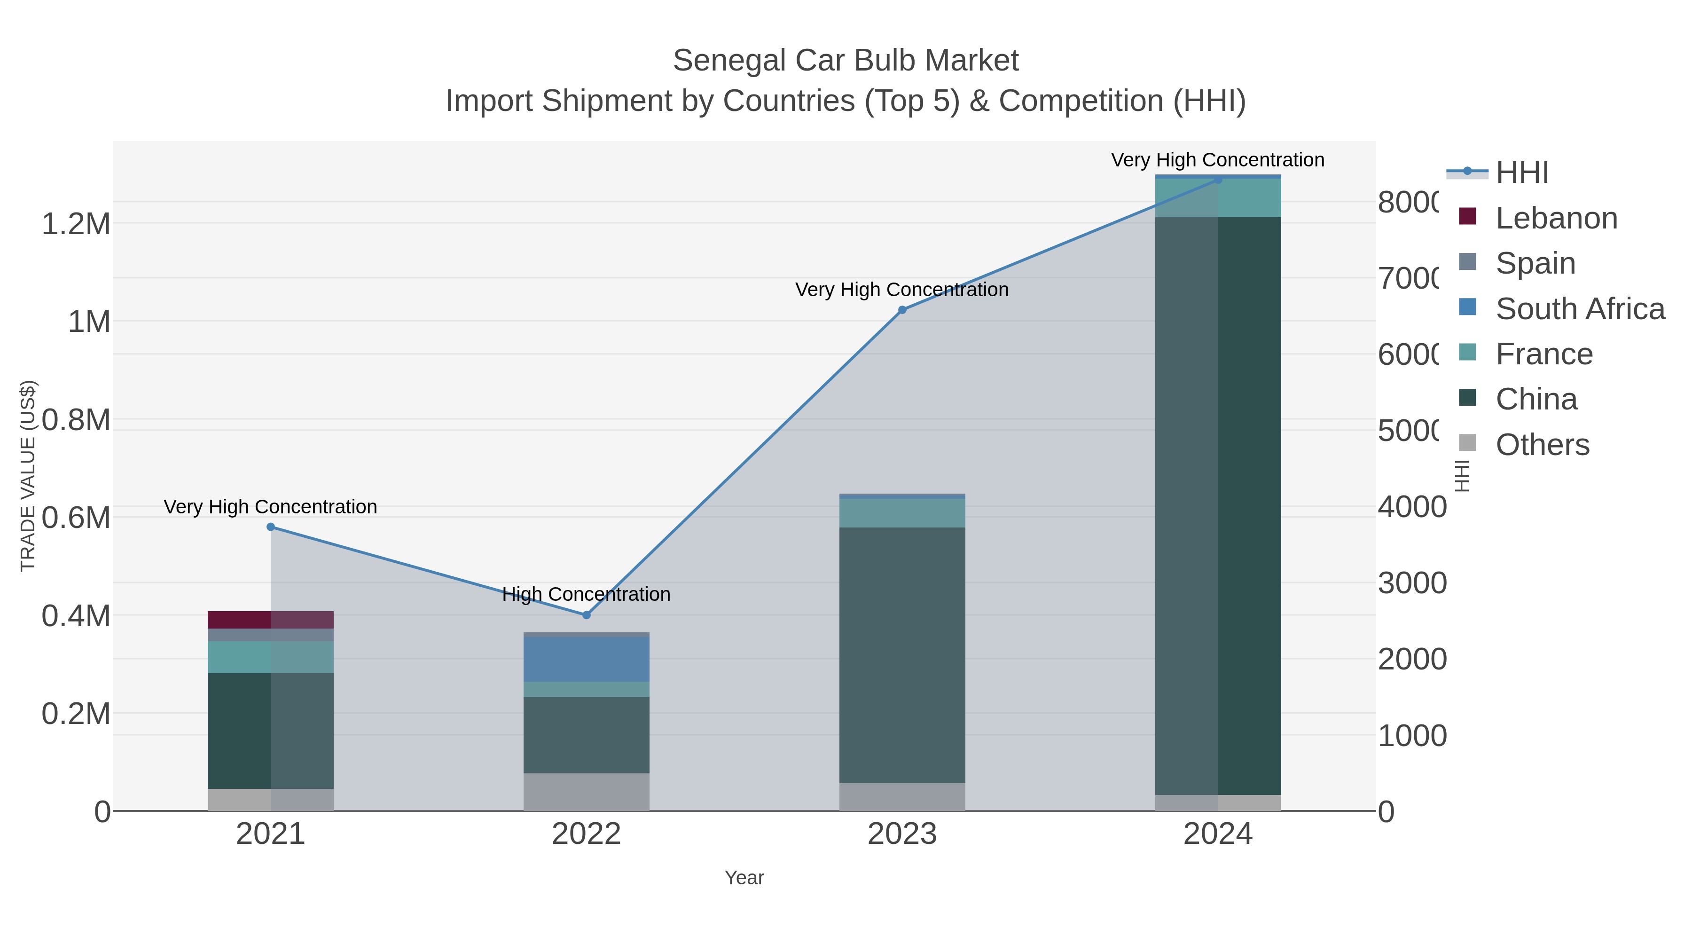
Task: Click the 2021 x-axis label
Action: (x=271, y=834)
